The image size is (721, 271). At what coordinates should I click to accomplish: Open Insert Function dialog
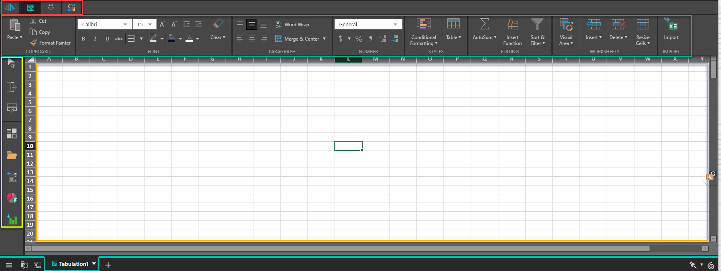pyautogui.click(x=512, y=32)
